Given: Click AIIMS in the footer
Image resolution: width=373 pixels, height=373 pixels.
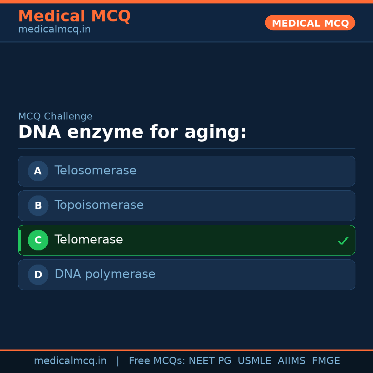Looking at the screenshot, I should click(291, 361).
